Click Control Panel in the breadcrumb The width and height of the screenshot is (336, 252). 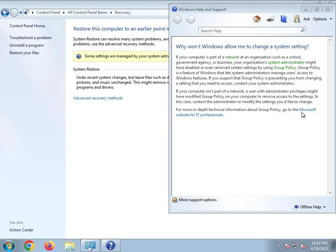tap(48, 12)
